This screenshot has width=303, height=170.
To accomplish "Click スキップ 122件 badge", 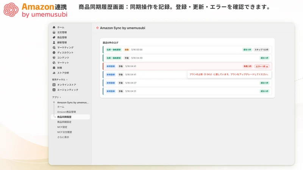I will click(x=261, y=50).
